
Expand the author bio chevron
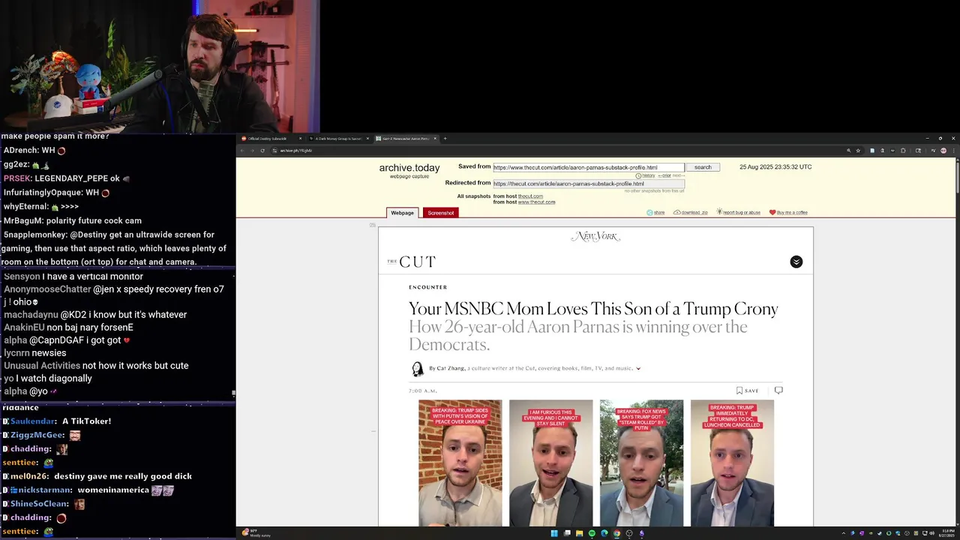[x=638, y=368]
